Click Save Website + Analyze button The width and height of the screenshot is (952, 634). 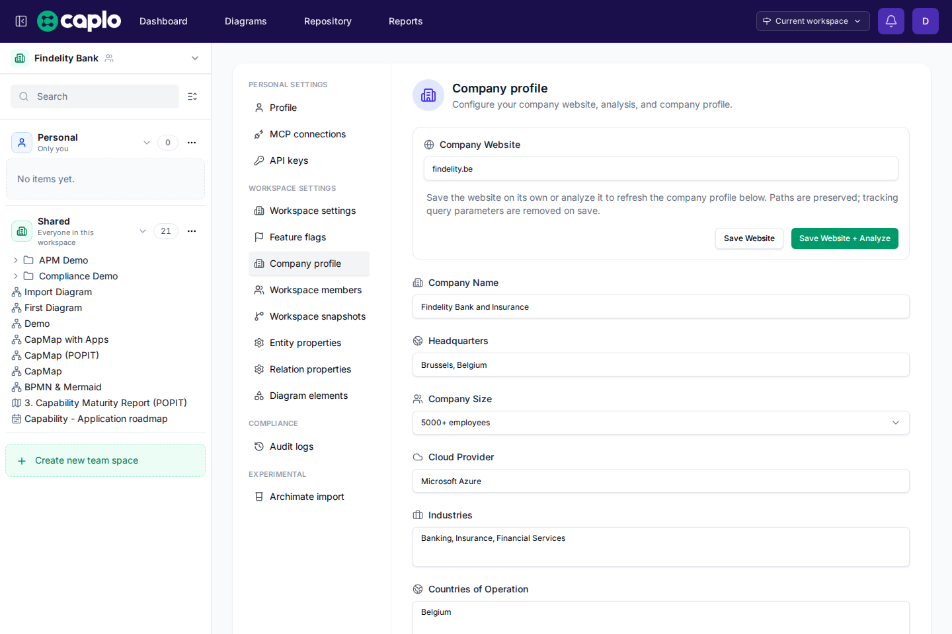point(845,238)
